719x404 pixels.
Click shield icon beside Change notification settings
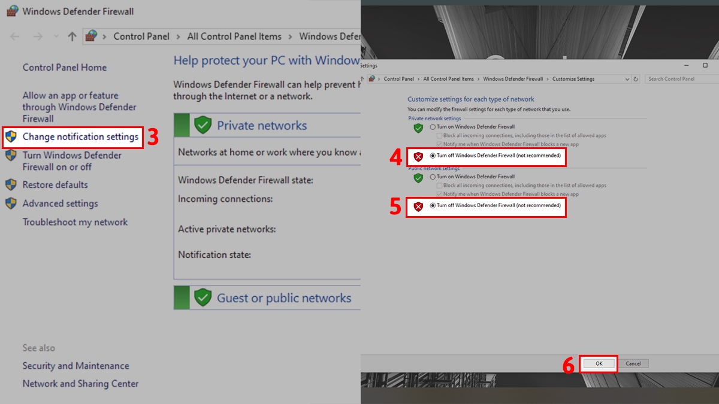point(11,137)
